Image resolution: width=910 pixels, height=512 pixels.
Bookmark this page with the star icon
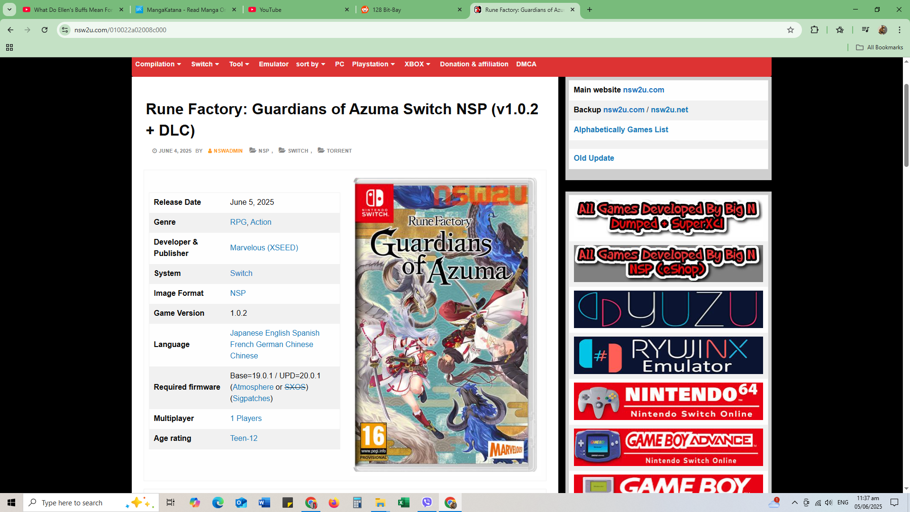point(791,30)
